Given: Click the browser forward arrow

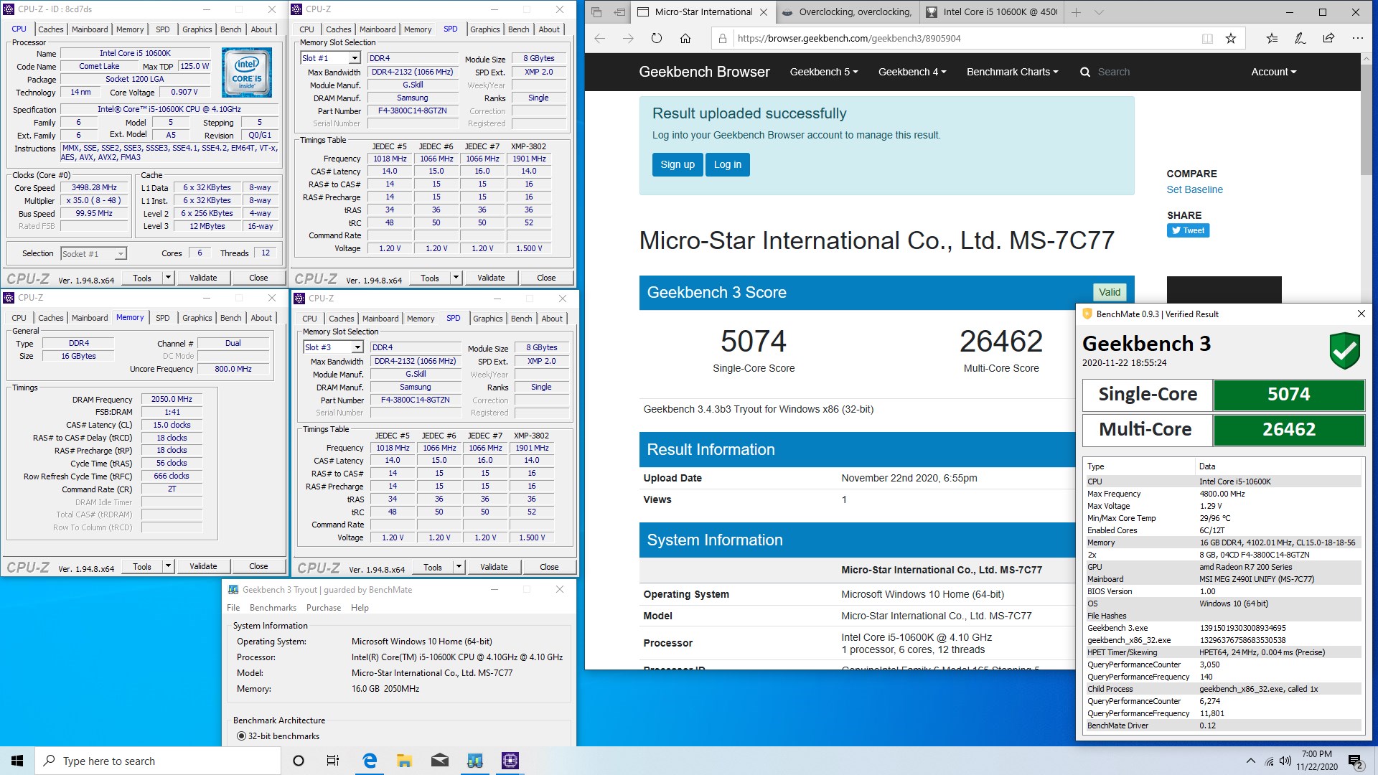Looking at the screenshot, I should [628, 39].
